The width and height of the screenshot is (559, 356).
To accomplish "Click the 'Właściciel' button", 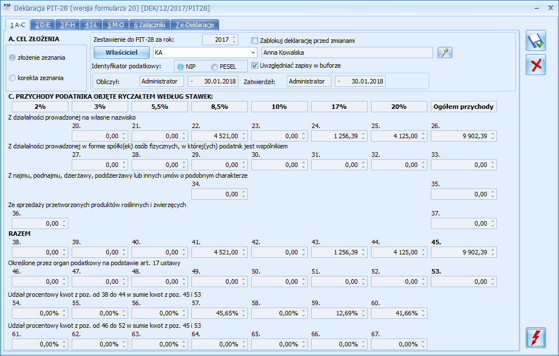I will click(x=121, y=52).
